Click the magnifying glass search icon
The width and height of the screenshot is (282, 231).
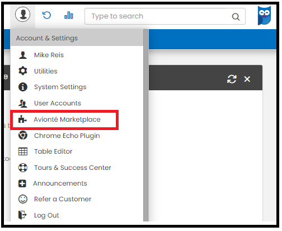click(236, 17)
